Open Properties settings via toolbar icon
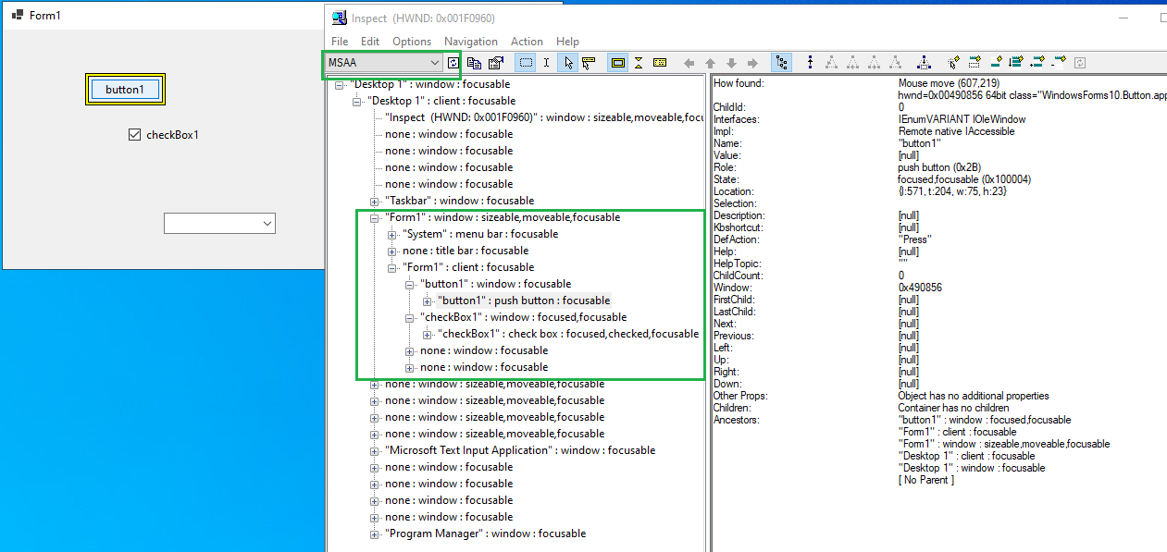1167x552 pixels. tap(495, 62)
